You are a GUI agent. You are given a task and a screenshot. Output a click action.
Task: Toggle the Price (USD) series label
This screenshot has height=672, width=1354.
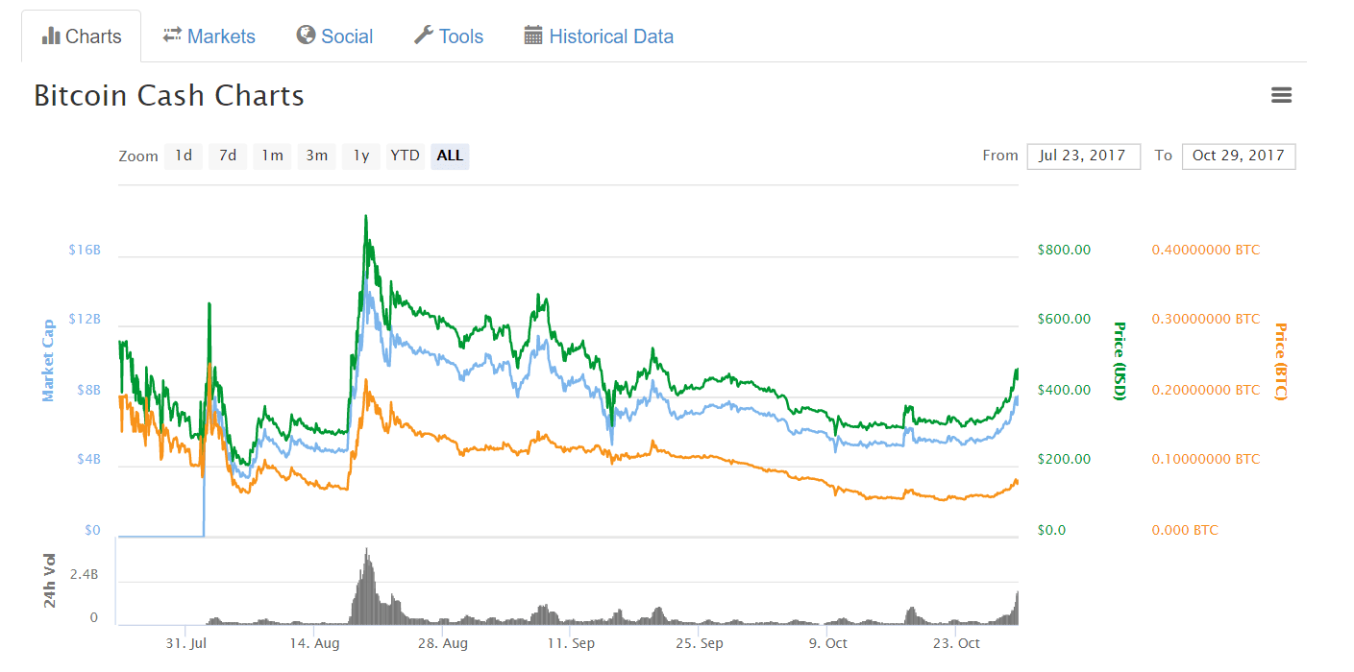click(1119, 361)
